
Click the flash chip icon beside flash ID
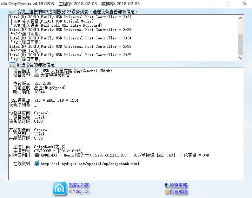click(x=37, y=155)
